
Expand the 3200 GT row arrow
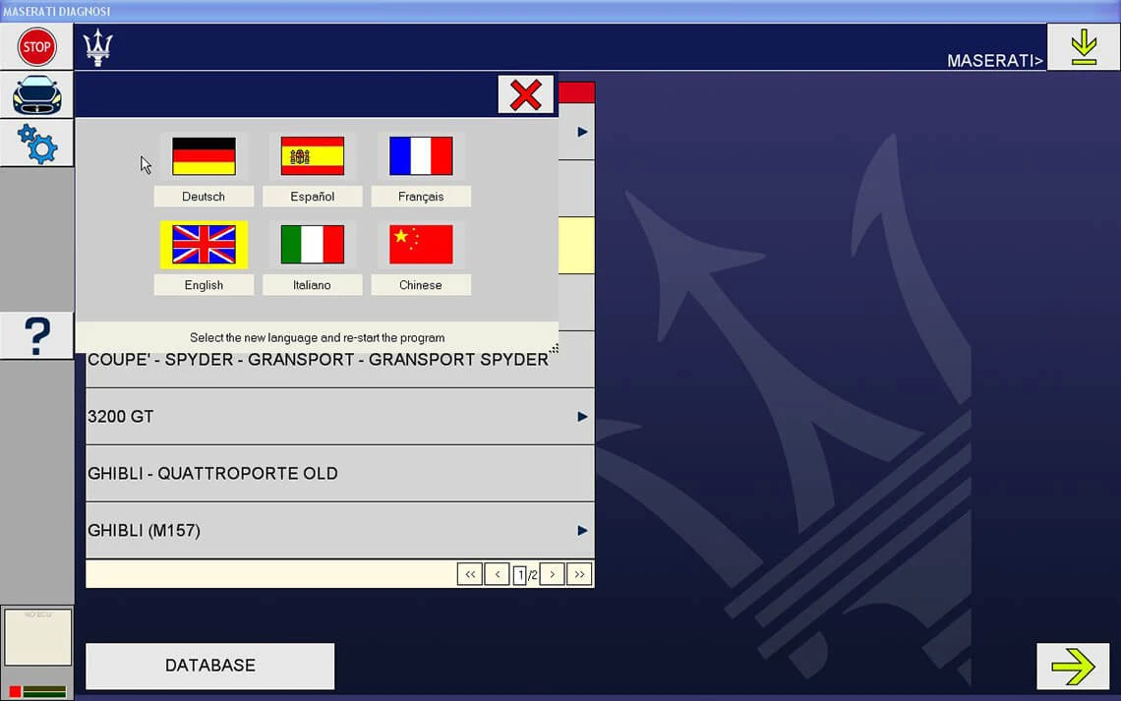coord(582,417)
